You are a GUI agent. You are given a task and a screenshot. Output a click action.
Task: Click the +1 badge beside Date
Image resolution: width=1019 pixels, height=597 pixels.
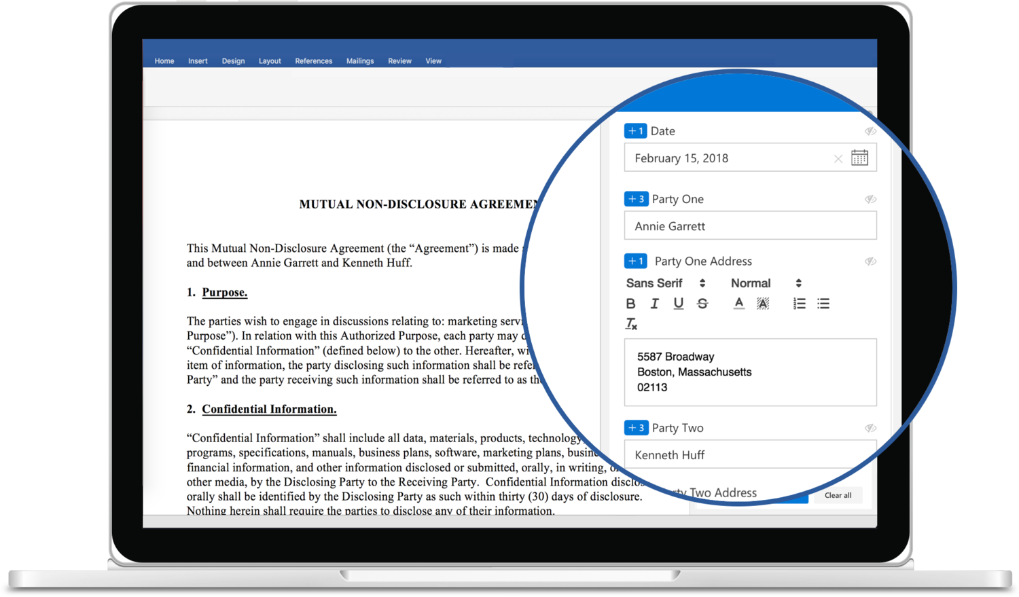tap(635, 131)
